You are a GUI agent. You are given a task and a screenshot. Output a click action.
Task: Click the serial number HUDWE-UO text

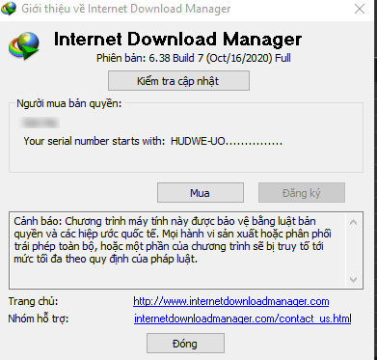pos(227,141)
